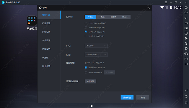This screenshot has height=108, width=189.
Task: Click the multi-instance window-with-plus icon in right sidebar
Action: tap(186, 23)
